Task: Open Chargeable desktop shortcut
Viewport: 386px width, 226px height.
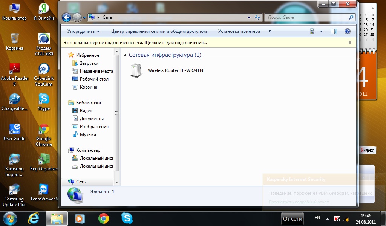Action: point(15,102)
